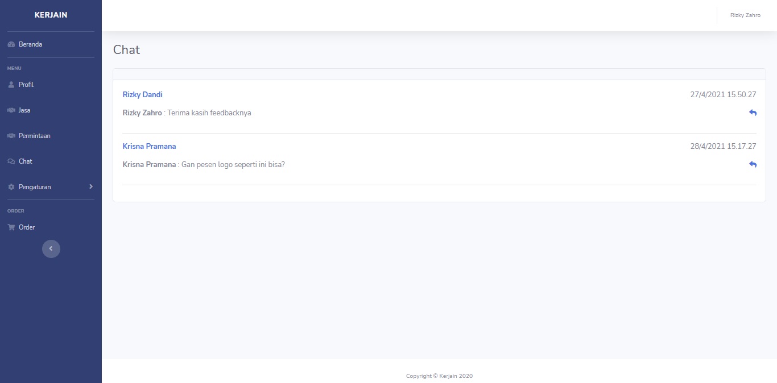Viewport: 777px width, 383px height.
Task: Click the Permintaan handshake icon
Action: pyautogui.click(x=11, y=136)
